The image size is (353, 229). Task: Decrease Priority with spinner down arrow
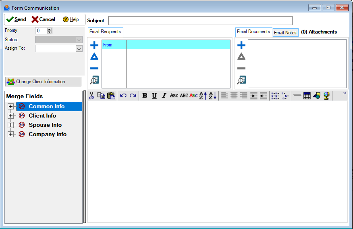[50, 32]
